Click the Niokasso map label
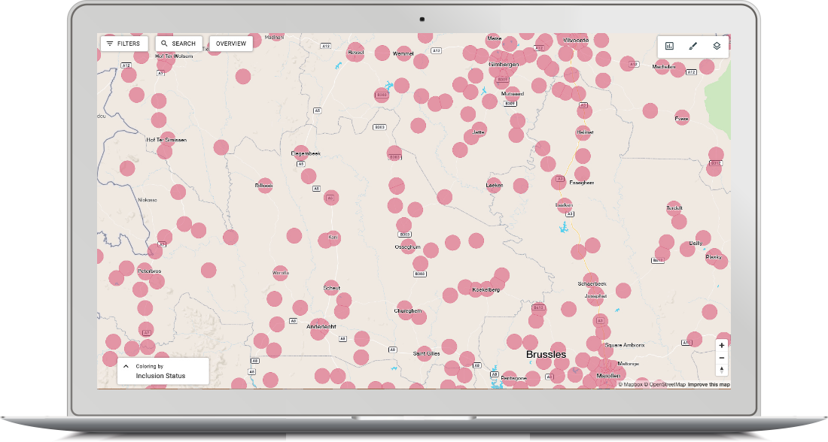 pos(148,200)
